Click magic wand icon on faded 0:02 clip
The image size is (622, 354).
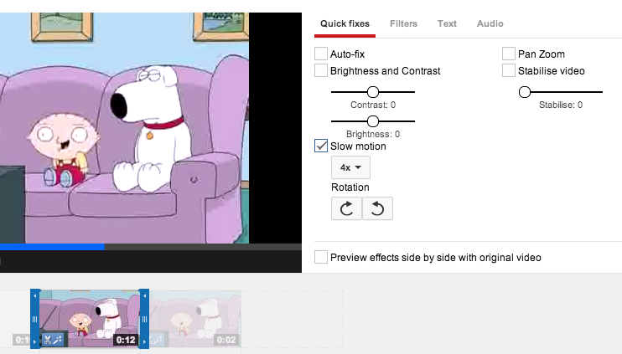tap(158, 339)
